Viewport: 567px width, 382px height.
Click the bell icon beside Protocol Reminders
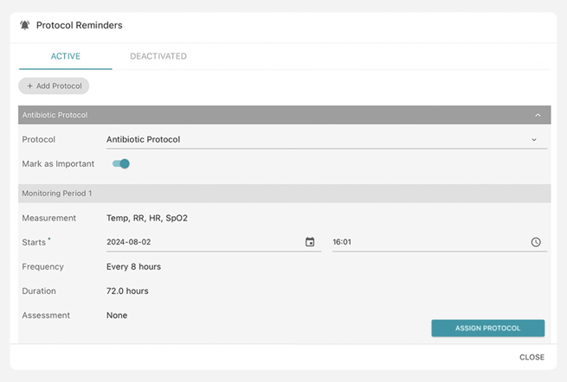tap(25, 26)
